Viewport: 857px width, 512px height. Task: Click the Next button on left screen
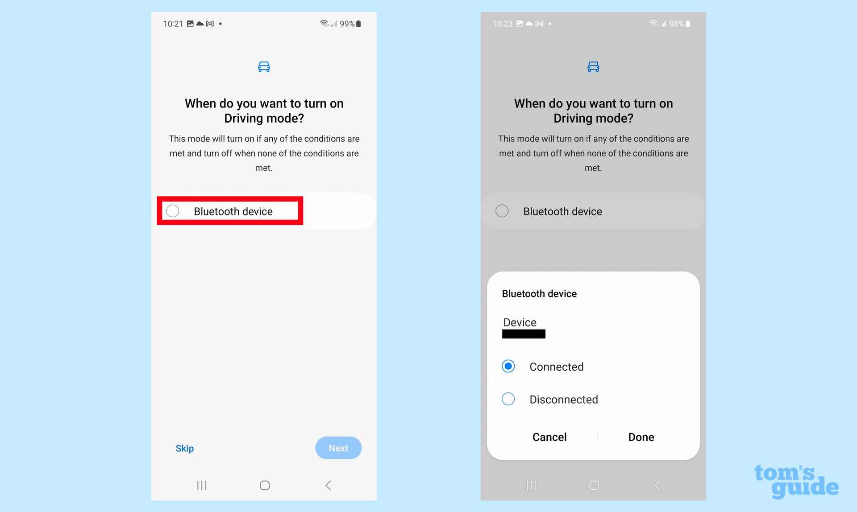pos(337,448)
